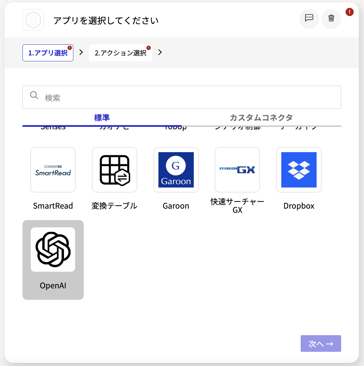This screenshot has width=364, height=366.
Task: Click the 快速サーチャーGX label text
Action: click(x=237, y=206)
